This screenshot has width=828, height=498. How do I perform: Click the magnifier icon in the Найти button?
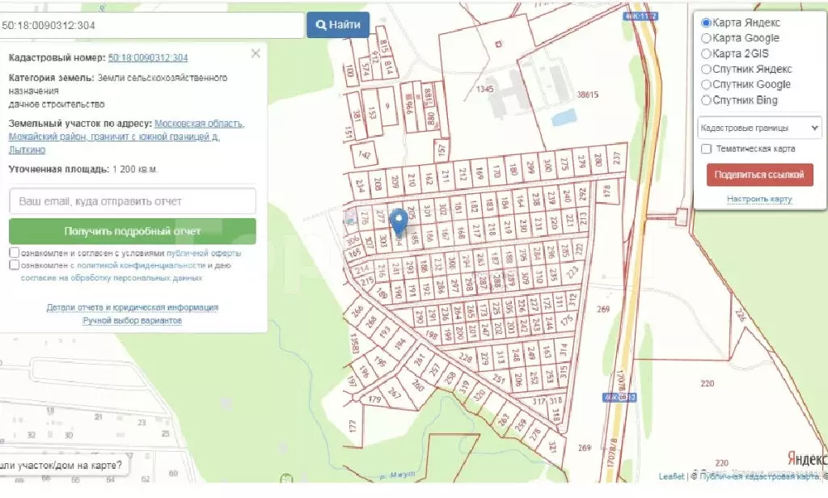pyautogui.click(x=321, y=24)
